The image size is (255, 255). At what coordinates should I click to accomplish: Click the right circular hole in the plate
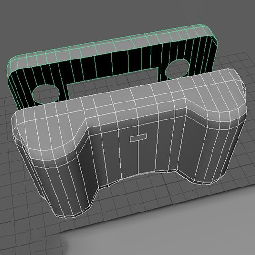coord(177,69)
